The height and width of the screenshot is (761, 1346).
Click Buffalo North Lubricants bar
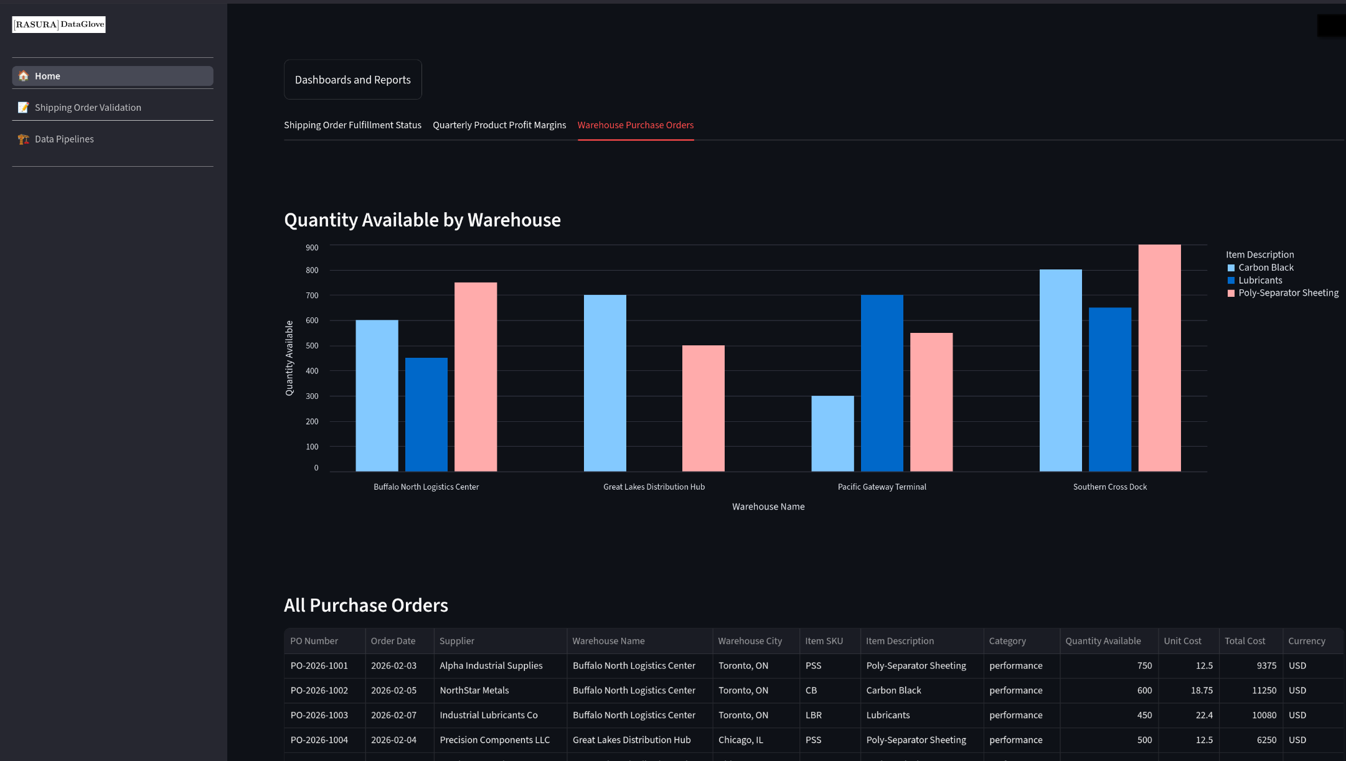click(426, 414)
